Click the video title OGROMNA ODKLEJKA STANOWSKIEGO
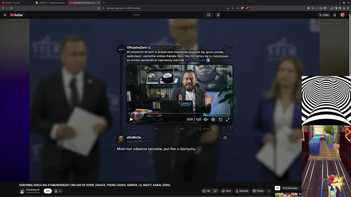The height and width of the screenshot is (197, 351). [x=95, y=185]
